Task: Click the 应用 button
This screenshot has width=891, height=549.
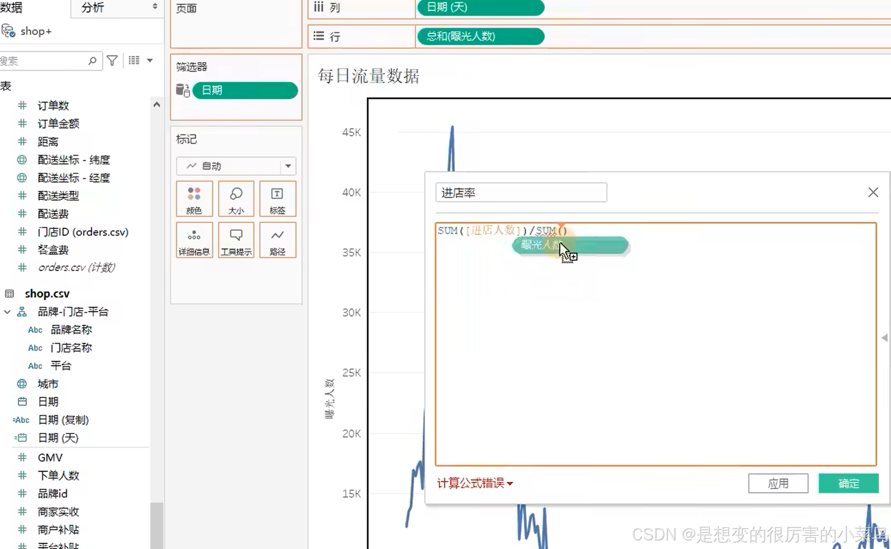Action: click(778, 483)
